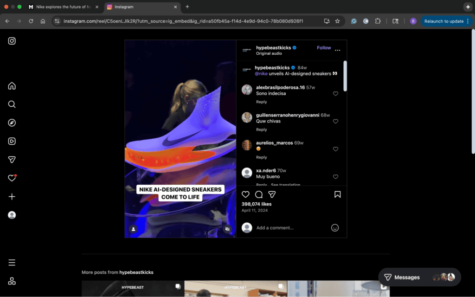Open second HYPEBEAST thumbnail under More posts
This screenshot has height=297, width=475.
[235, 289]
